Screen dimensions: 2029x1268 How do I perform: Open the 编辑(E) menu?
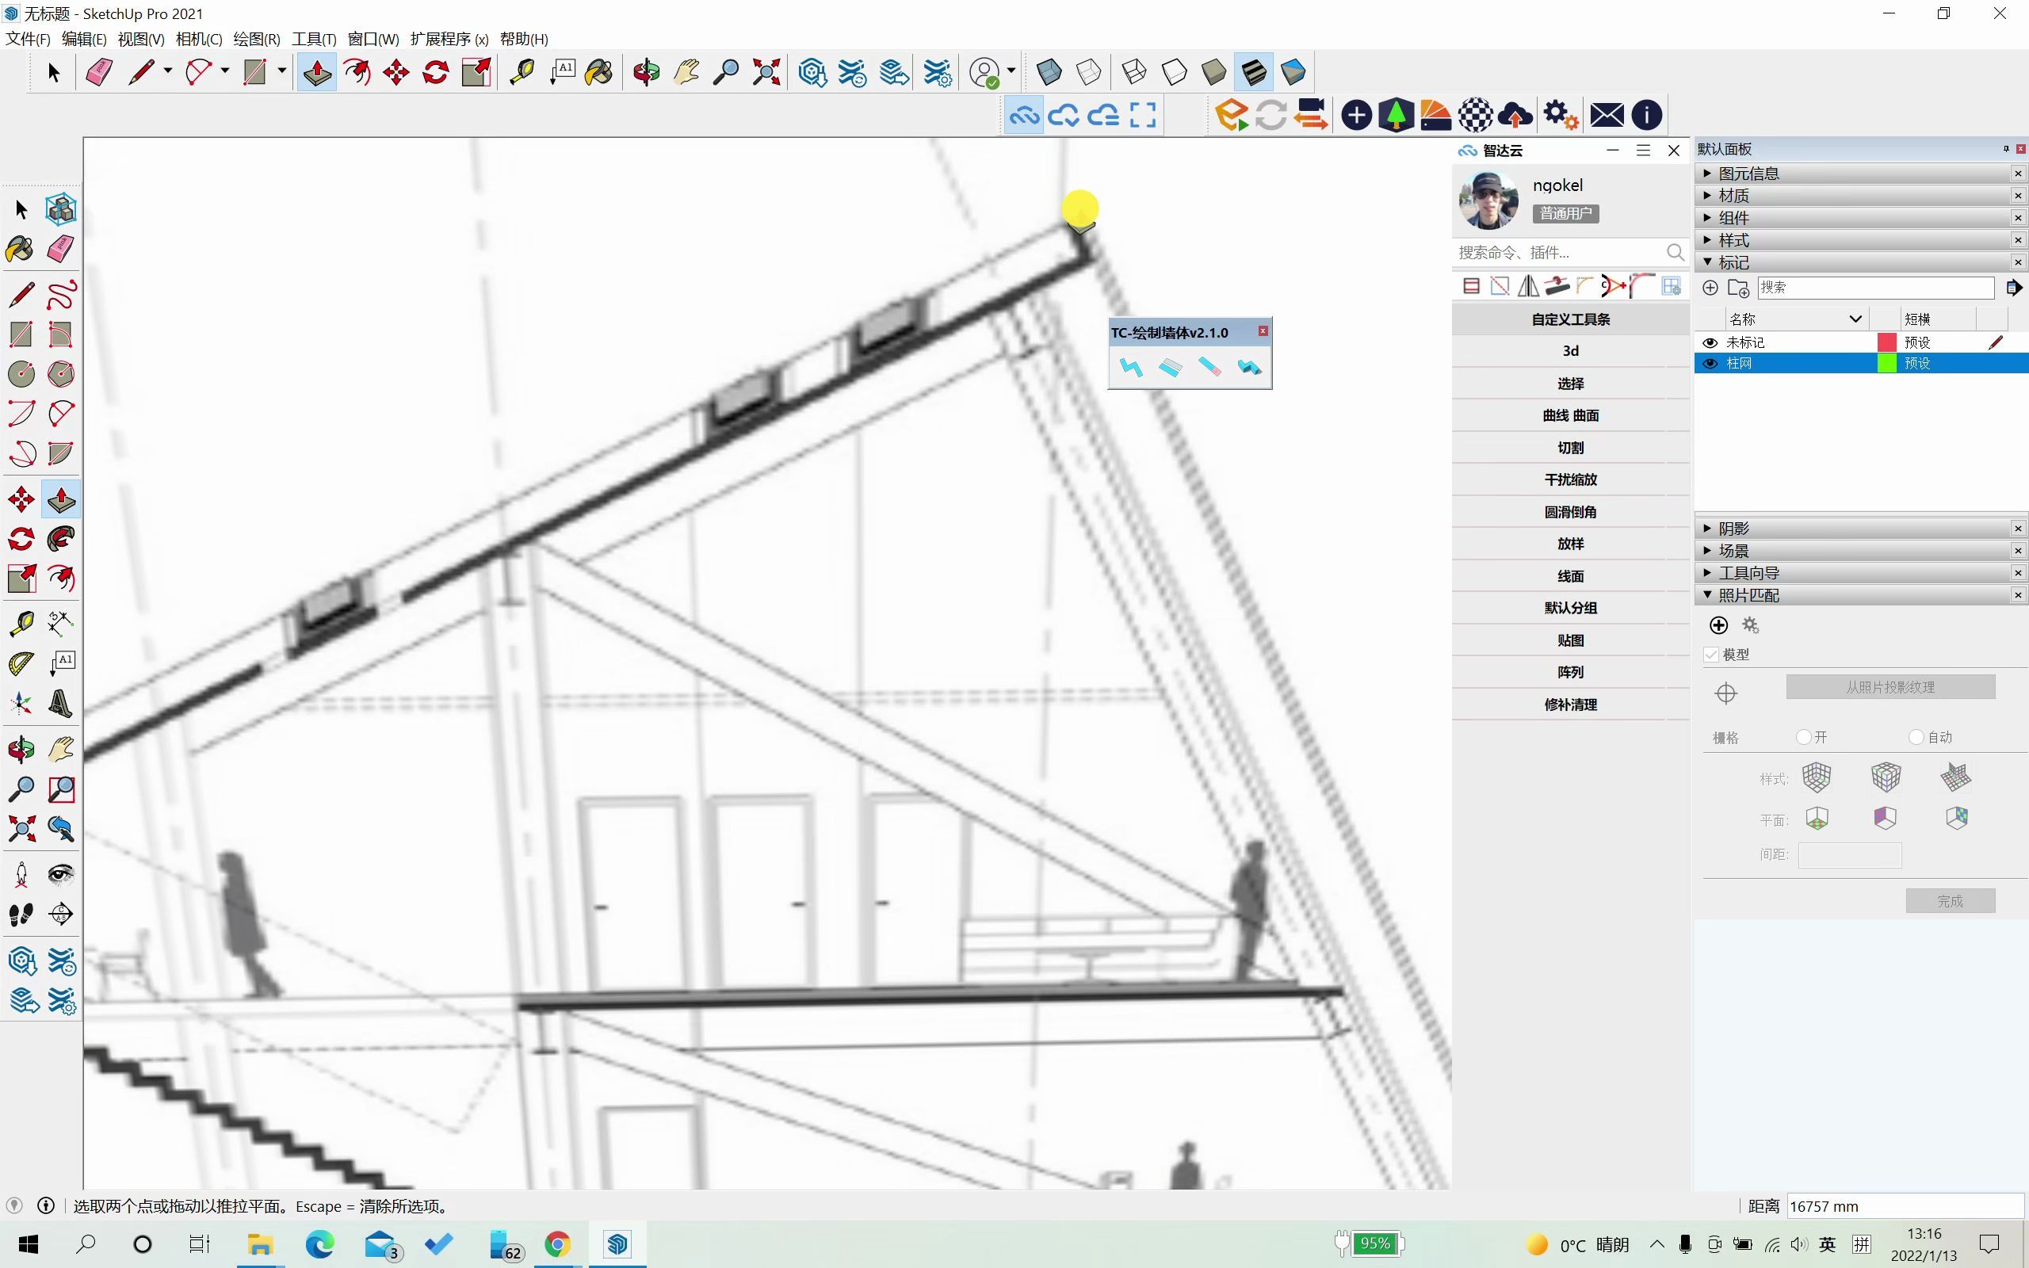pos(84,40)
